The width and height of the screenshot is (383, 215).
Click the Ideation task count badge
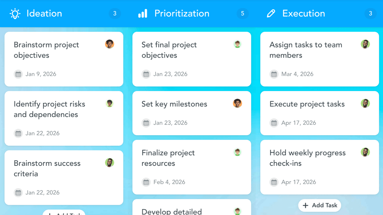pyautogui.click(x=115, y=13)
